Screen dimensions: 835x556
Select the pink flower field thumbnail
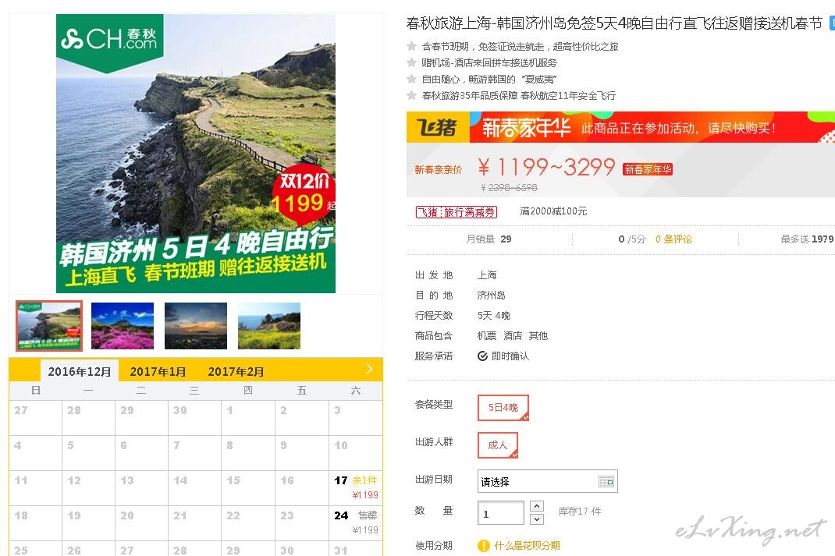tap(123, 326)
